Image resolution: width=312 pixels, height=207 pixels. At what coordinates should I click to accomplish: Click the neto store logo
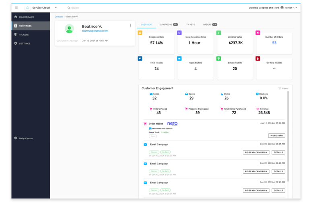[x=172, y=124]
